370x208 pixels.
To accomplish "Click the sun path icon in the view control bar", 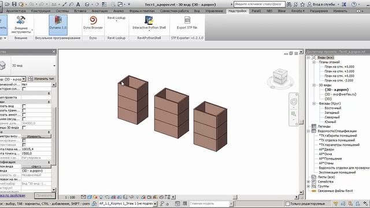I will click(95, 197).
